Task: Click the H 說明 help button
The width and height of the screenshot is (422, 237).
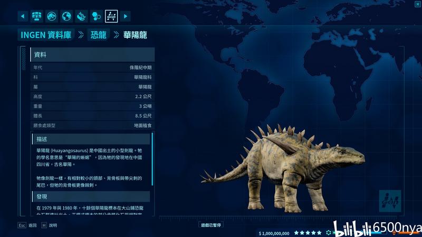Action: (x=49, y=225)
